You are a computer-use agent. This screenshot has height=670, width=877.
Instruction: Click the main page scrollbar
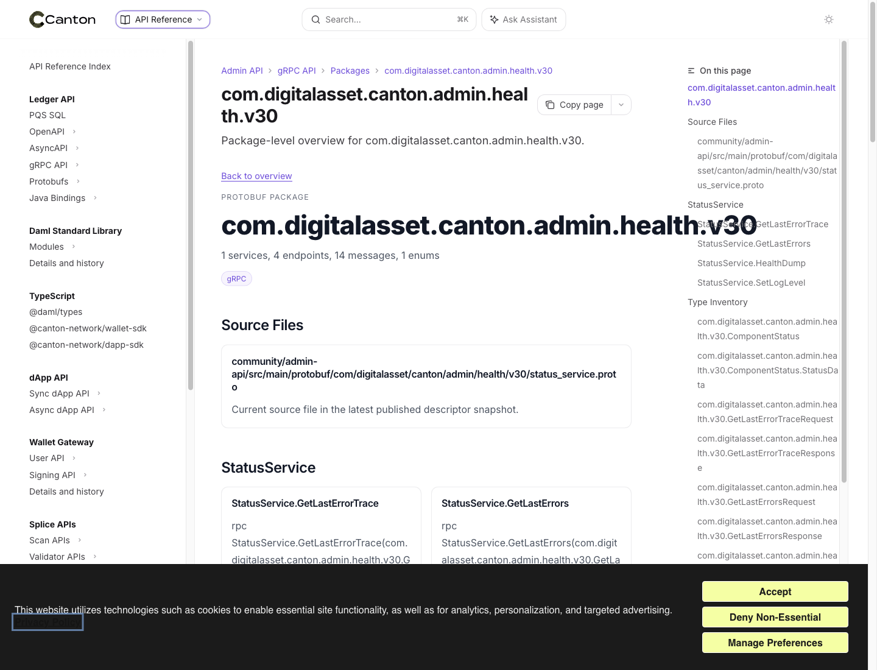click(873, 73)
